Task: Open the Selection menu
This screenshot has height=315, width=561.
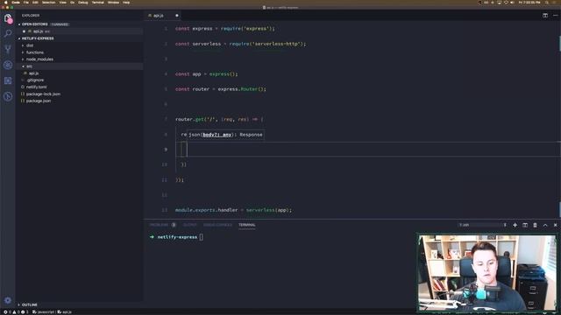Action: coord(49,3)
